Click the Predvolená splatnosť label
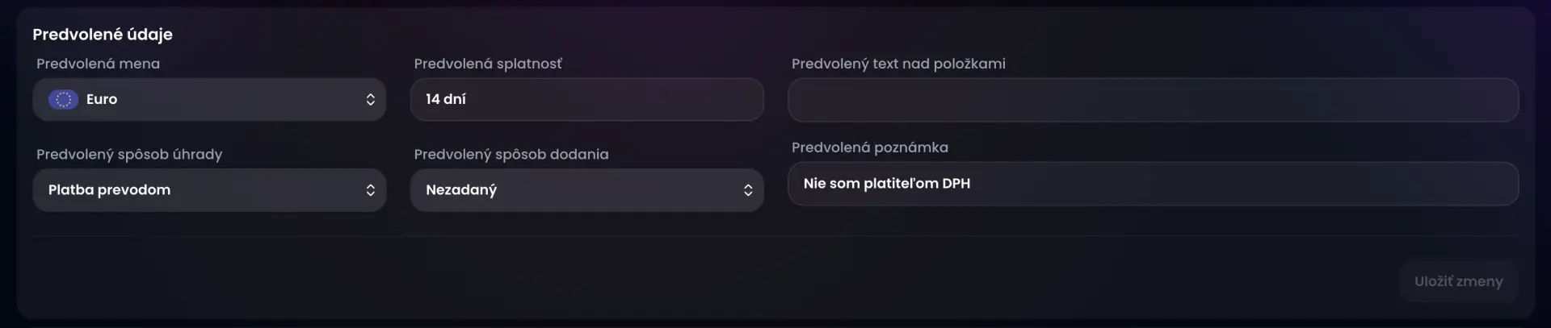The image size is (1551, 328). tap(488, 64)
